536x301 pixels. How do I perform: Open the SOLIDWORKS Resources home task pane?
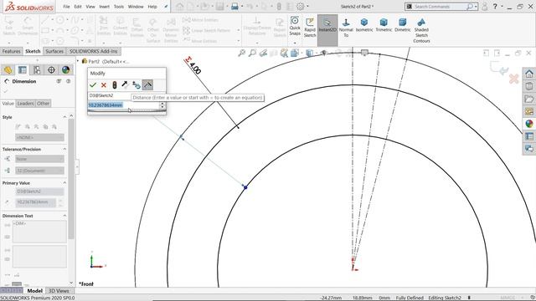point(529,74)
